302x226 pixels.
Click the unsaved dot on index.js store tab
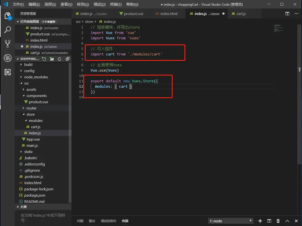tap(223, 14)
